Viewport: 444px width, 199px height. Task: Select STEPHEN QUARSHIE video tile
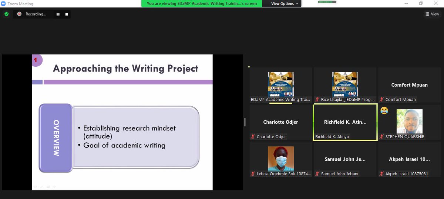point(409,122)
